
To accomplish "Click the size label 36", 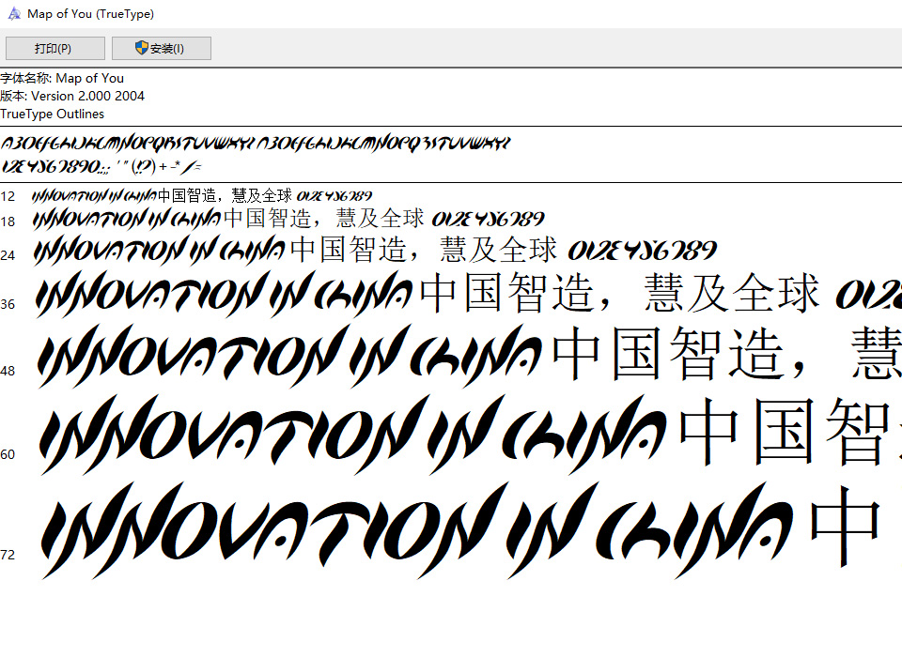I will click(x=8, y=304).
